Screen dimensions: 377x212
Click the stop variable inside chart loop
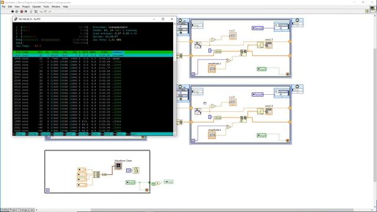(131, 183)
